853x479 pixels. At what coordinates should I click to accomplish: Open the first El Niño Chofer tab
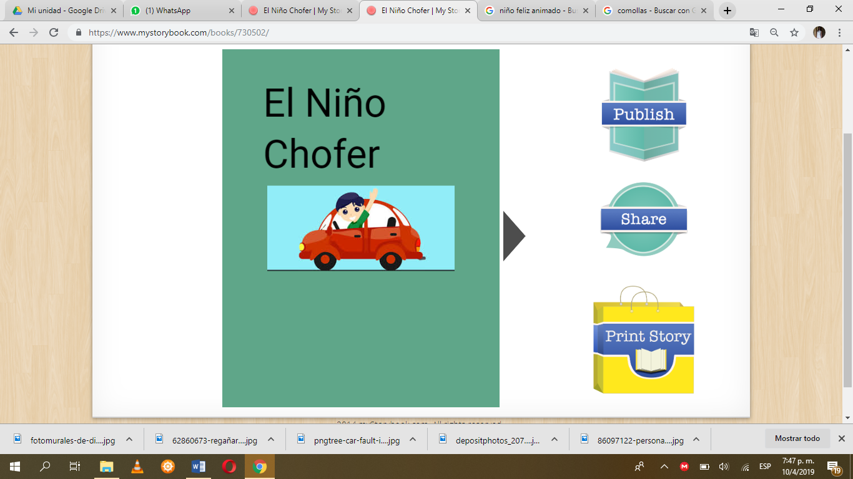pos(301,11)
